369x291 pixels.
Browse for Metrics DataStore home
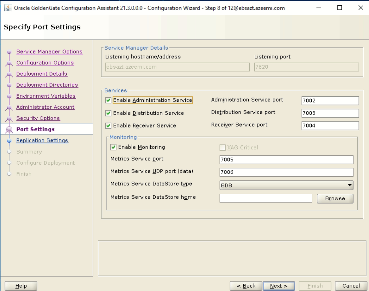click(x=335, y=198)
